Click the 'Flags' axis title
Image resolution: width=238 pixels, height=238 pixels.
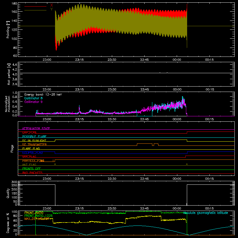pos(12,148)
